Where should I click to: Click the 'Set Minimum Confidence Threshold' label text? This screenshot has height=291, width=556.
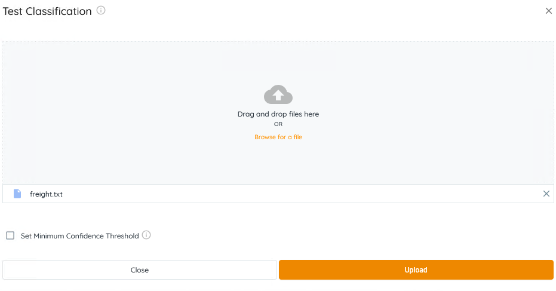(79, 236)
